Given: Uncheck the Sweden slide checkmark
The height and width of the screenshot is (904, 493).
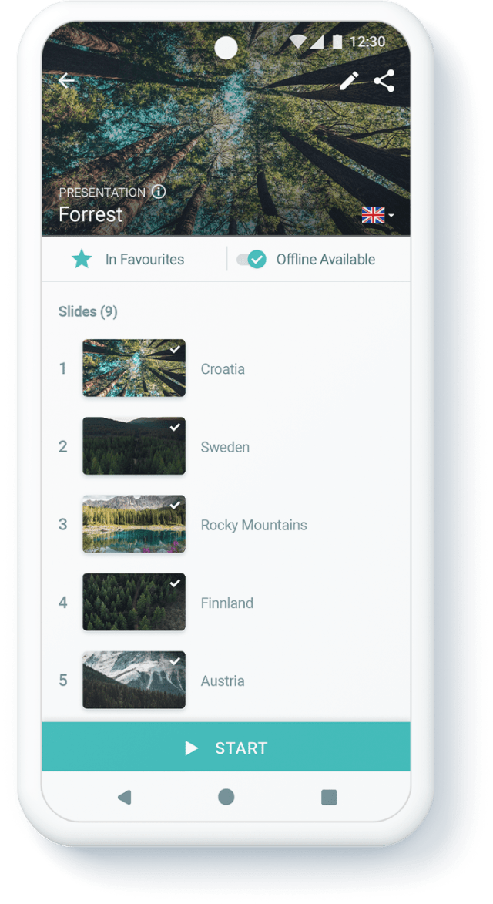Looking at the screenshot, I should point(176,427).
